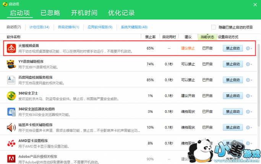Sort by the 启动用时 column header
The width and height of the screenshot is (261, 164).
point(169,37)
